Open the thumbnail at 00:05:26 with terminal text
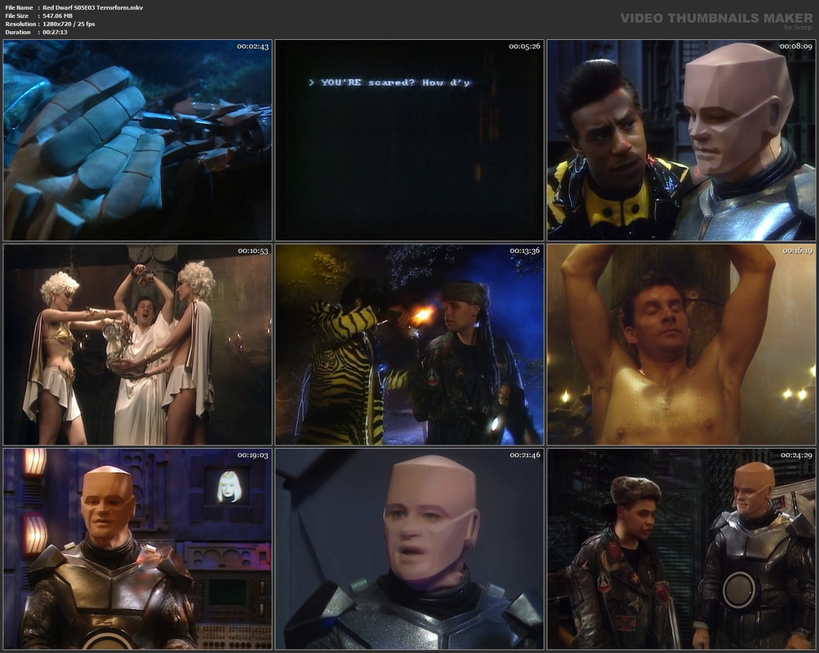This screenshot has width=819, height=653. [410, 140]
